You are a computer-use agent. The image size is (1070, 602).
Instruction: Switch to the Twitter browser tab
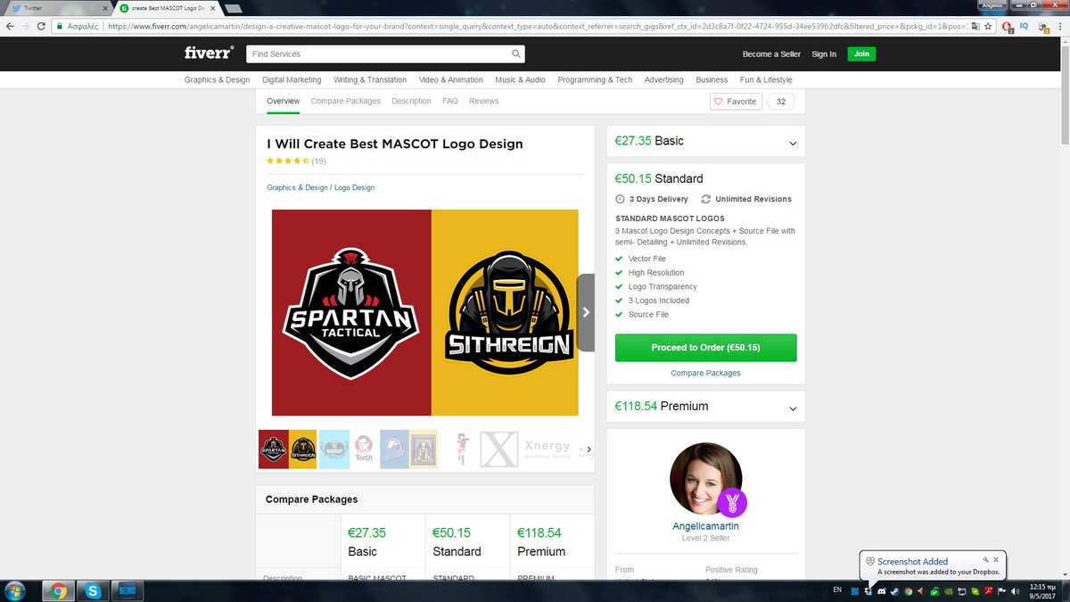click(58, 7)
